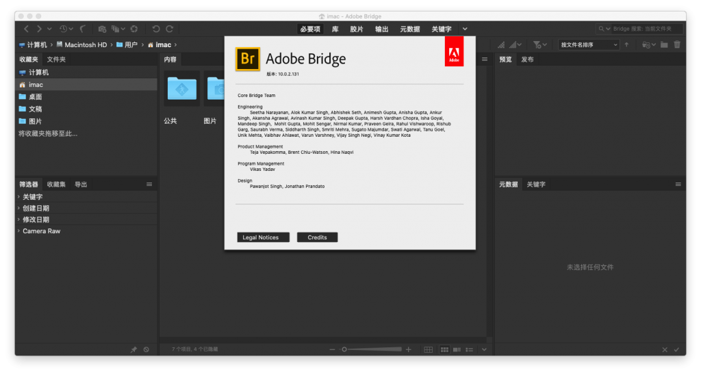
Task: Select the 公共 folder thumbnail
Action: 181,88
